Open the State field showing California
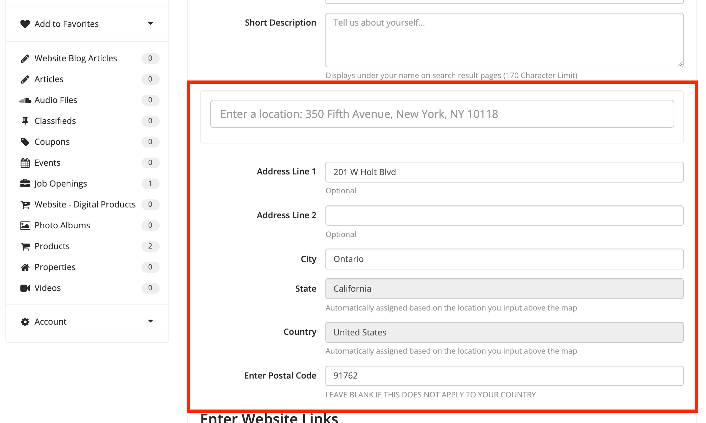This screenshot has height=423, width=706. pyautogui.click(x=504, y=289)
